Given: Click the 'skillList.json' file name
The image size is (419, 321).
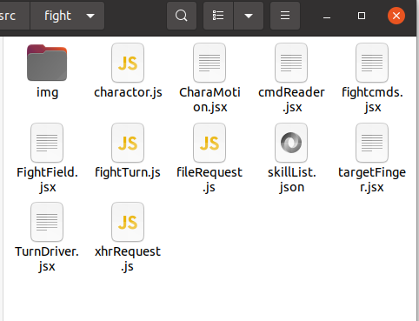Looking at the screenshot, I should click(292, 180).
